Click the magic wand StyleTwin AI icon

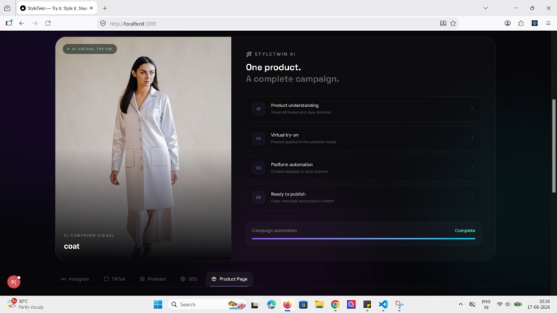coord(249,54)
